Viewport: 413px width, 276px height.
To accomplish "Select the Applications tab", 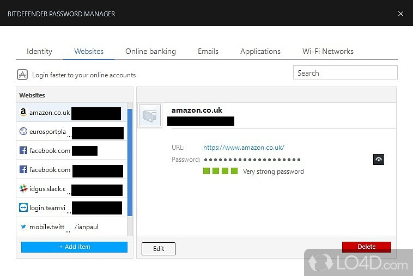I will (x=260, y=51).
